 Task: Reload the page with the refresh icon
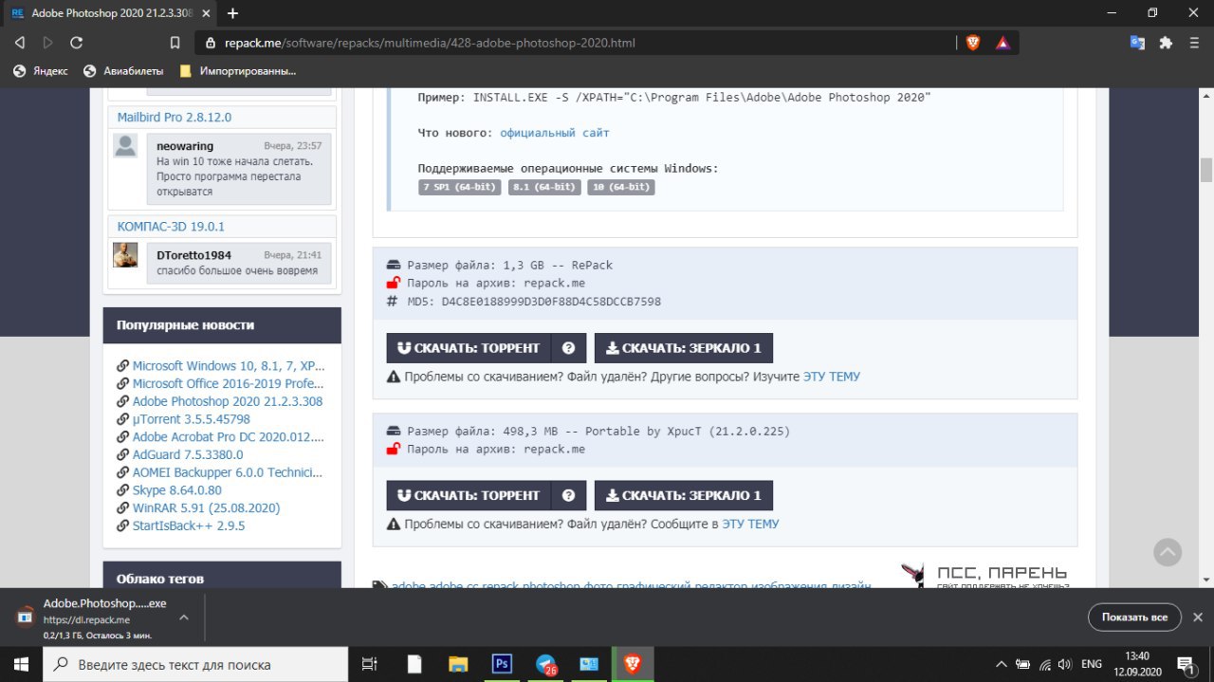click(x=77, y=43)
